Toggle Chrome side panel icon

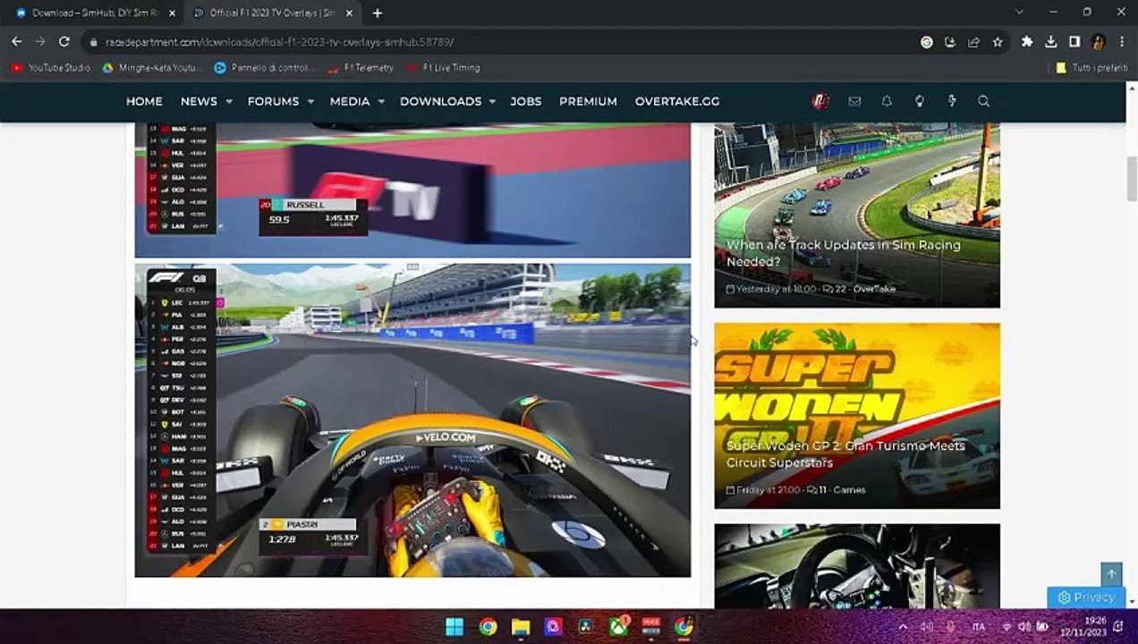(x=1074, y=42)
